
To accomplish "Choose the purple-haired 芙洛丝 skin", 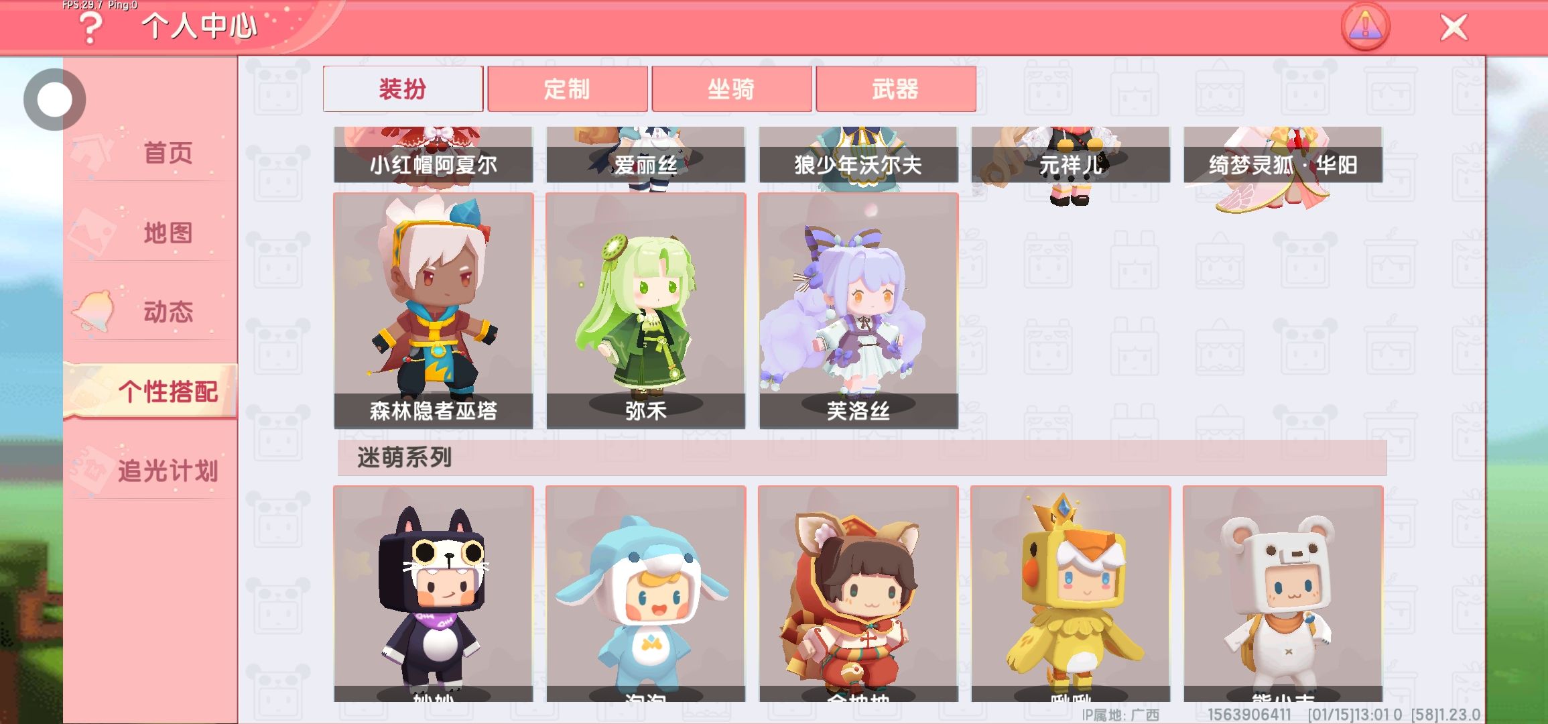I will [858, 311].
